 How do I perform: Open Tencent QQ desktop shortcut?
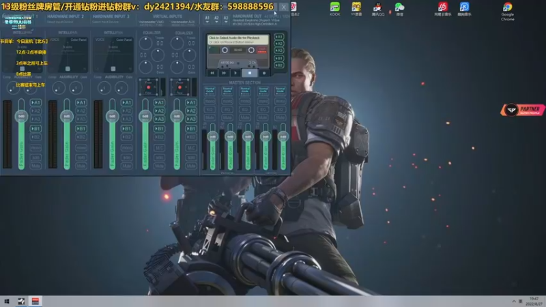(378, 9)
